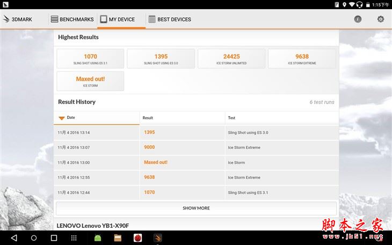Open the file manager folder icon
Screen dimensions: 392x245
tap(118, 237)
